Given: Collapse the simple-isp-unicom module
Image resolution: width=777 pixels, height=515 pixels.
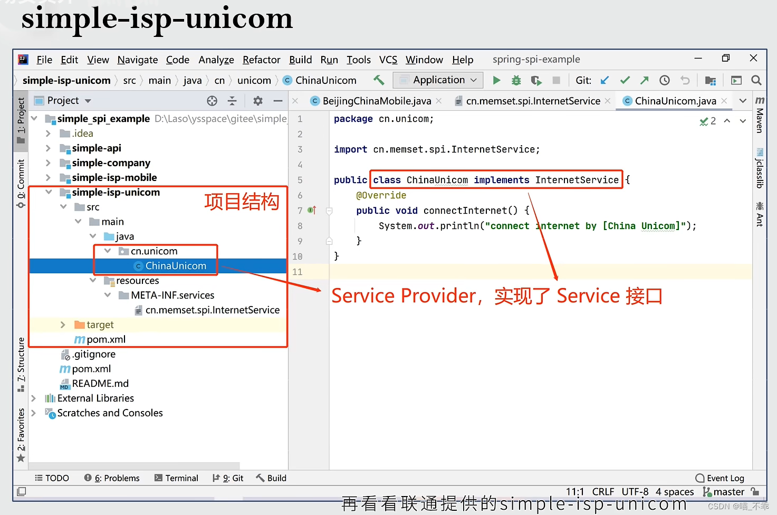Looking at the screenshot, I should 49,192.
